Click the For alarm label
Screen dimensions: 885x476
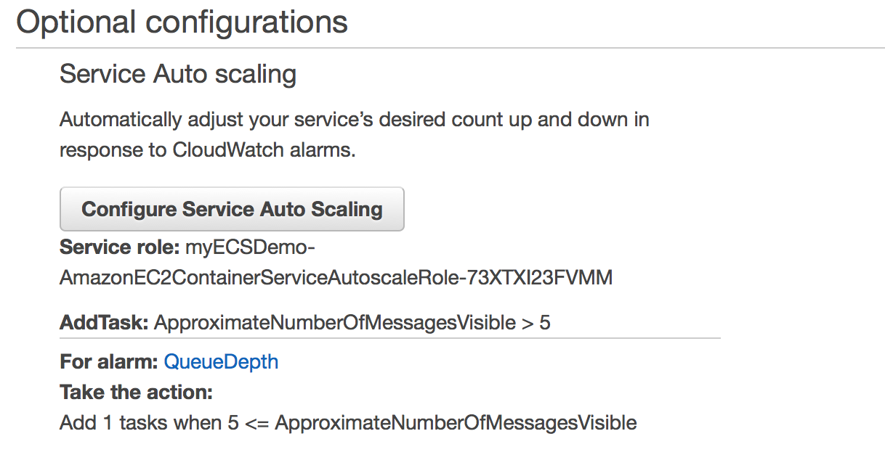pos(110,361)
